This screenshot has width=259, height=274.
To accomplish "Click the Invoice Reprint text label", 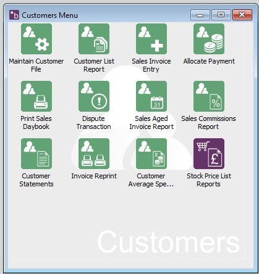I will coord(94,176).
